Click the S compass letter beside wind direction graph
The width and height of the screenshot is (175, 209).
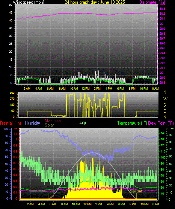(164, 105)
